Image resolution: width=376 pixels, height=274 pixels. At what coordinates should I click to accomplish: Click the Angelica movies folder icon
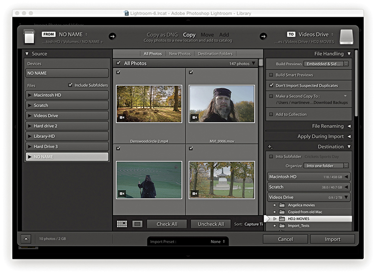coord(282,205)
